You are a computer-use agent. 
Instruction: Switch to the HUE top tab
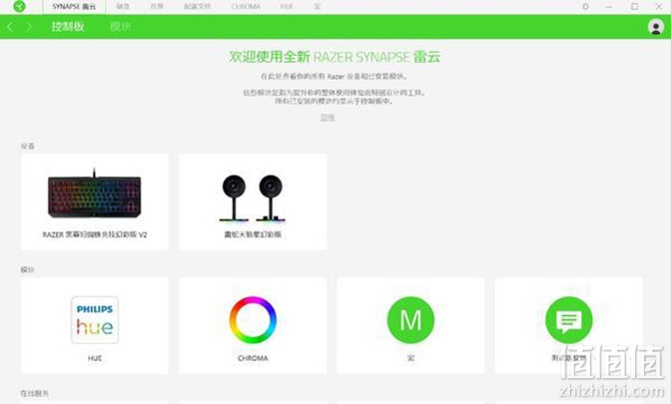tap(287, 6)
